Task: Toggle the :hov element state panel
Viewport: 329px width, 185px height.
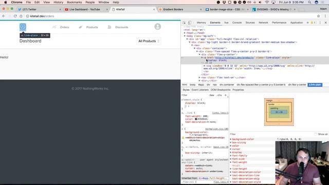Action: point(211,95)
